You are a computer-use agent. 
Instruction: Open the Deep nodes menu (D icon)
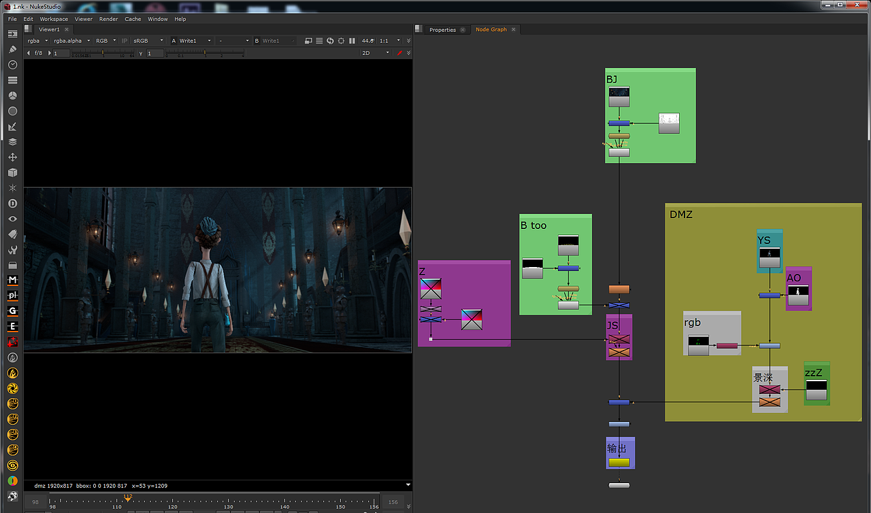pos(12,203)
